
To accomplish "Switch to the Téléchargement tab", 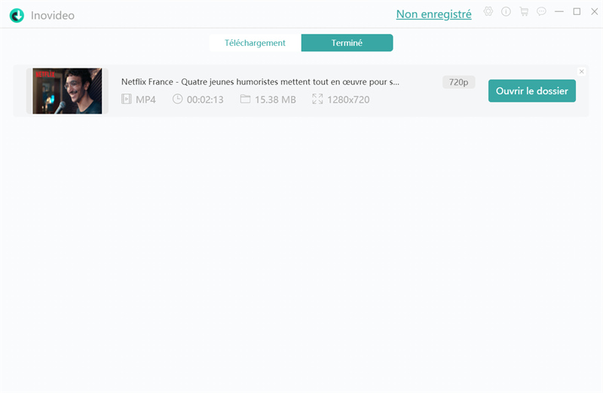I will (255, 43).
